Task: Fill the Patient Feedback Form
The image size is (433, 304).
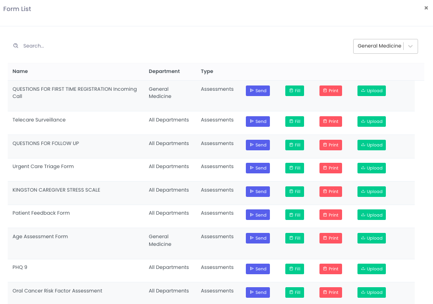Action: (x=294, y=215)
